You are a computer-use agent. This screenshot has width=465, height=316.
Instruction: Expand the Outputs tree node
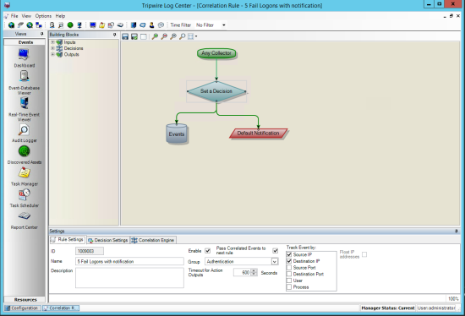pos(52,55)
